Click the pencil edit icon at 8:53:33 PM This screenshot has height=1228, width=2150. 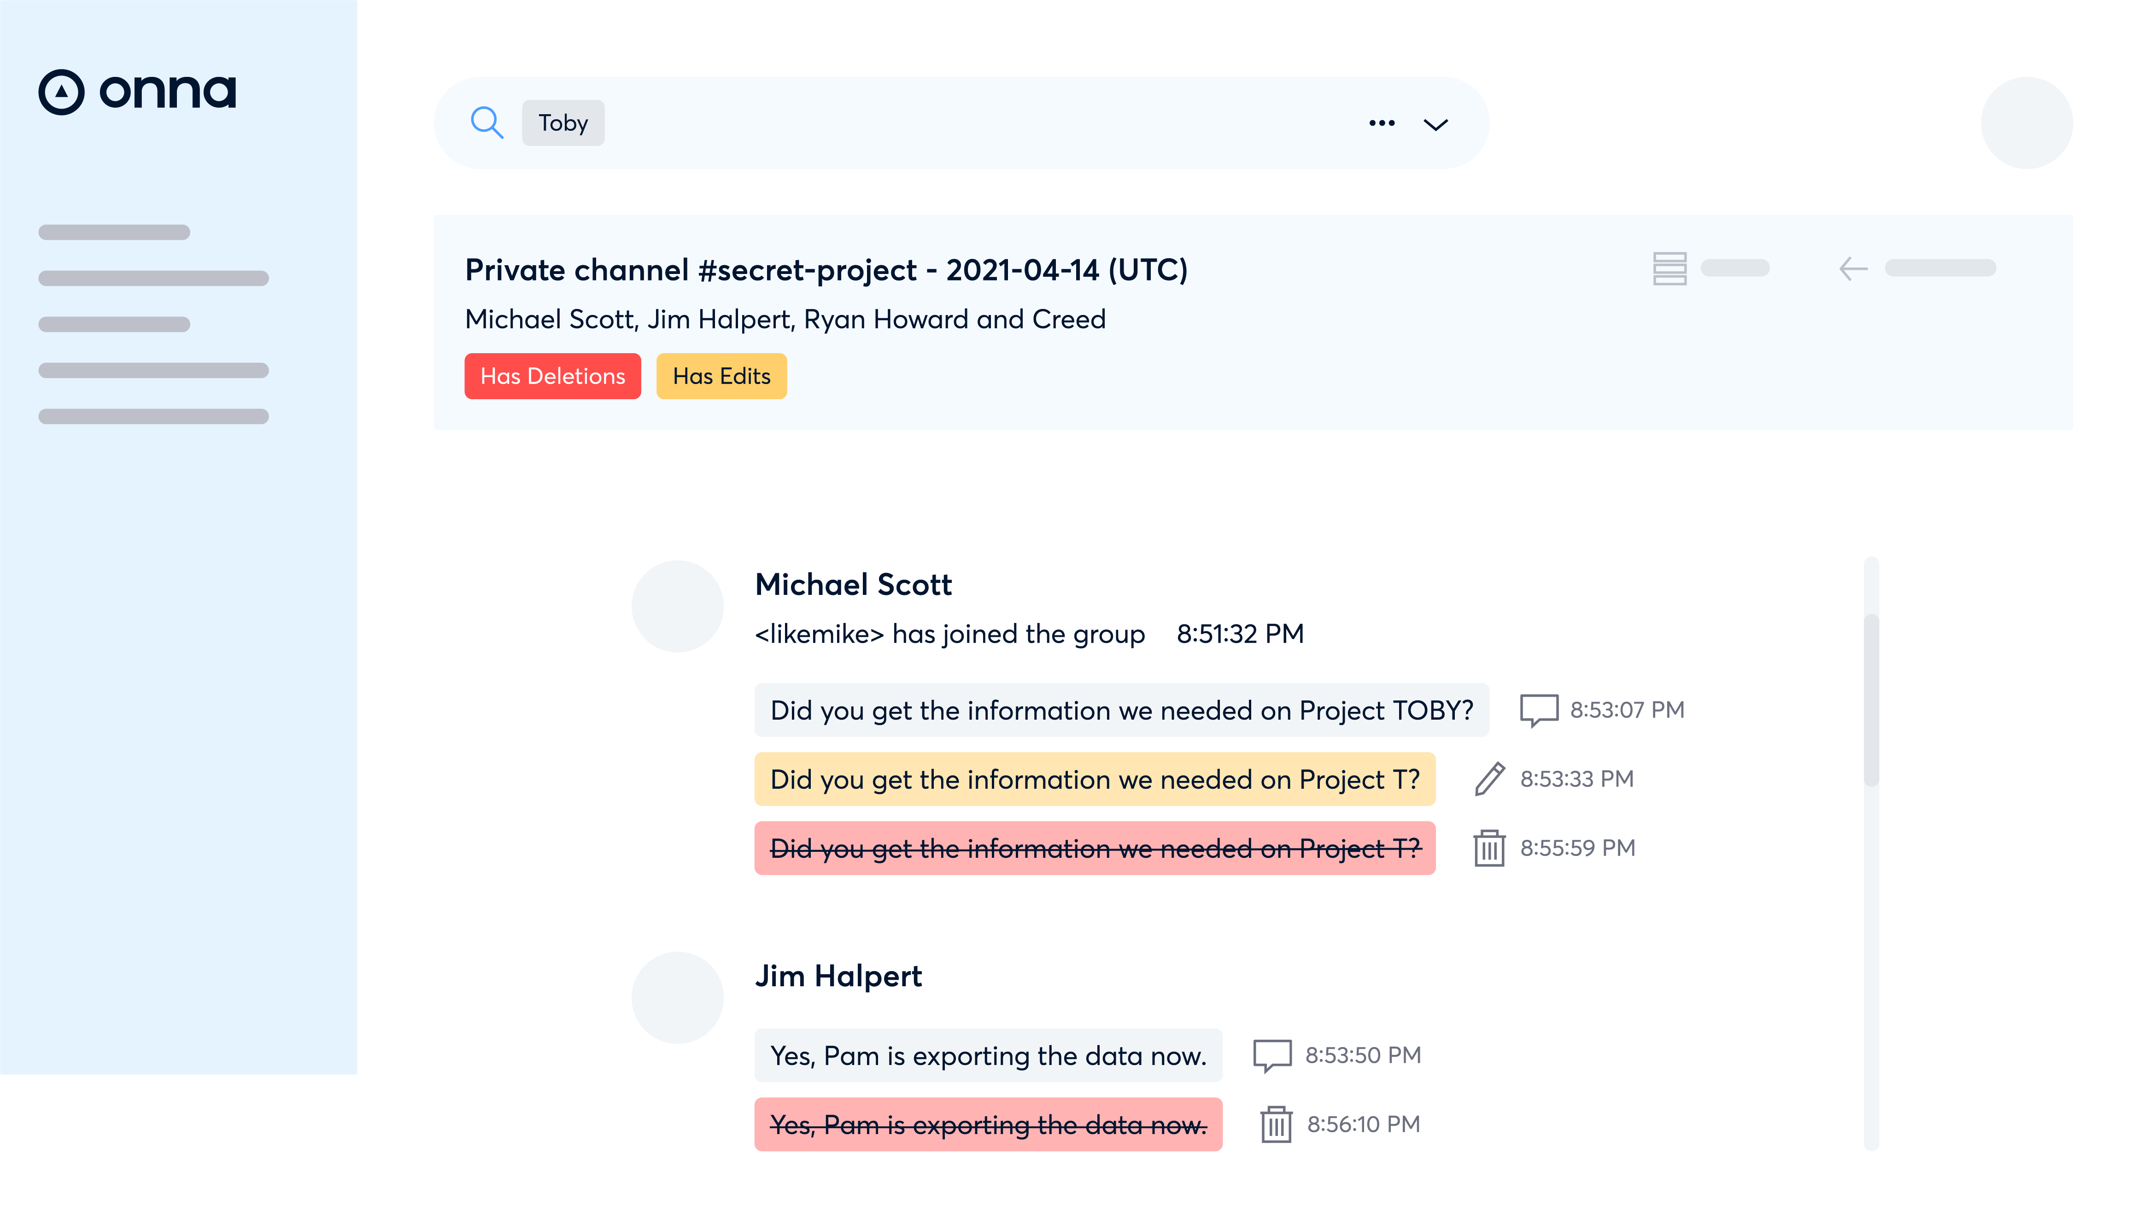coord(1489,779)
